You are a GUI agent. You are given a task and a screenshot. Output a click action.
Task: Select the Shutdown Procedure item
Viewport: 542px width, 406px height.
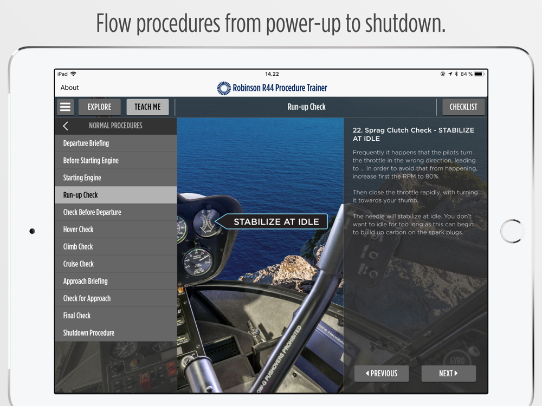(x=116, y=333)
